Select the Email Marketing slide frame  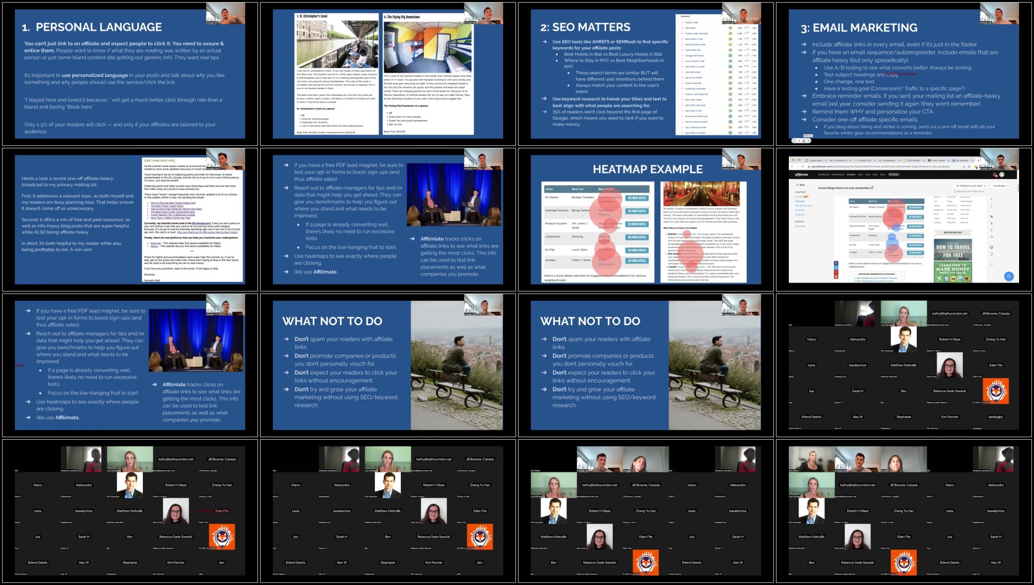click(x=904, y=74)
